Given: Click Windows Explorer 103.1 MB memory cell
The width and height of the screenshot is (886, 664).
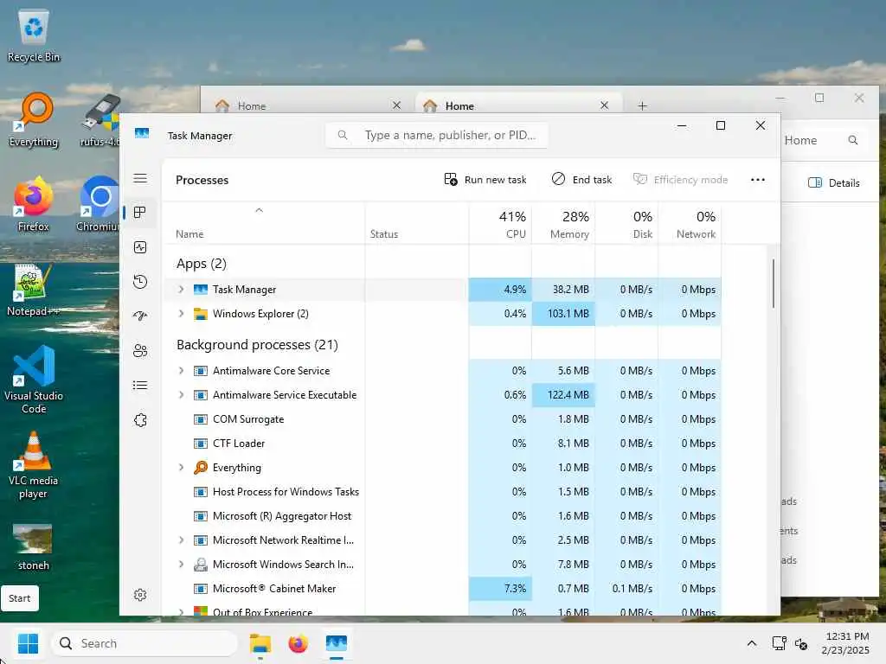Looking at the screenshot, I should tap(563, 313).
